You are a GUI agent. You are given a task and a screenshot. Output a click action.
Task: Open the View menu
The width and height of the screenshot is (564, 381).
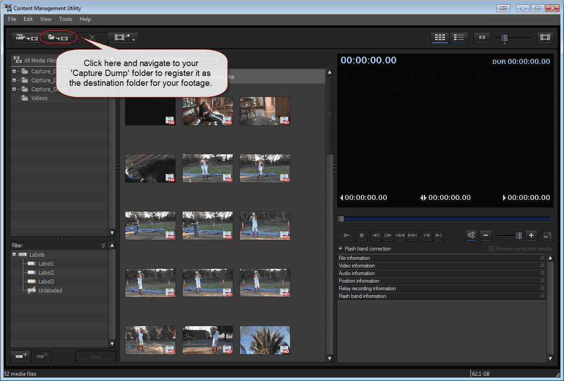click(x=46, y=19)
